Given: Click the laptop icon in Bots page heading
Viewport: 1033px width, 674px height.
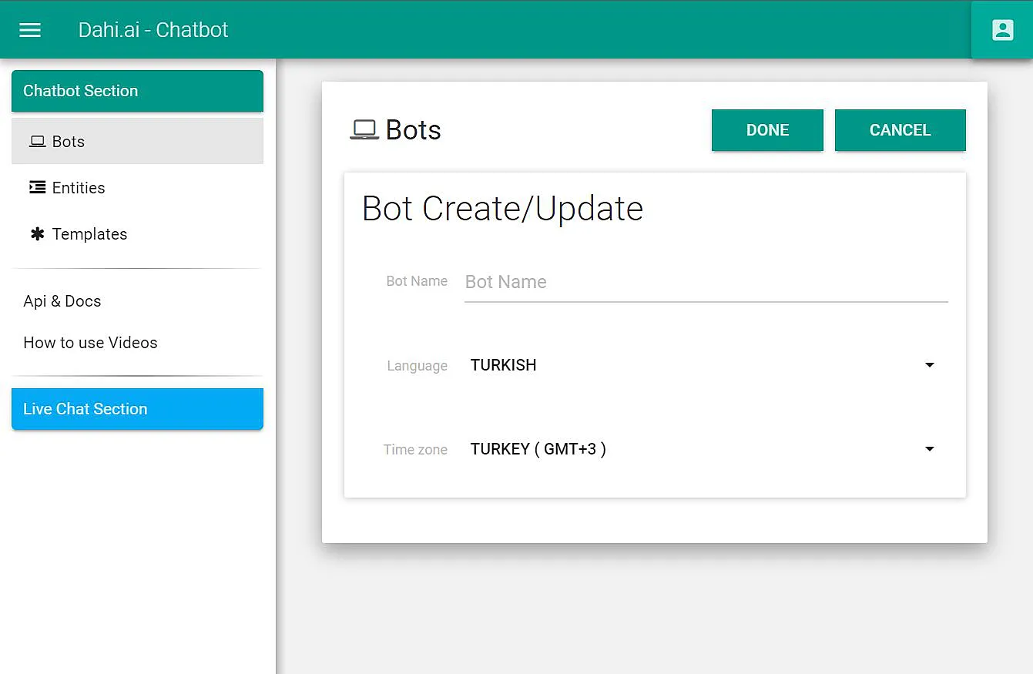Looking at the screenshot, I should pyautogui.click(x=364, y=130).
